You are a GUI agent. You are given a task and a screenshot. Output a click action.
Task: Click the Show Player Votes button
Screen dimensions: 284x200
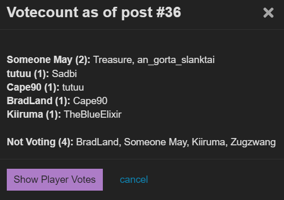pos(55,180)
